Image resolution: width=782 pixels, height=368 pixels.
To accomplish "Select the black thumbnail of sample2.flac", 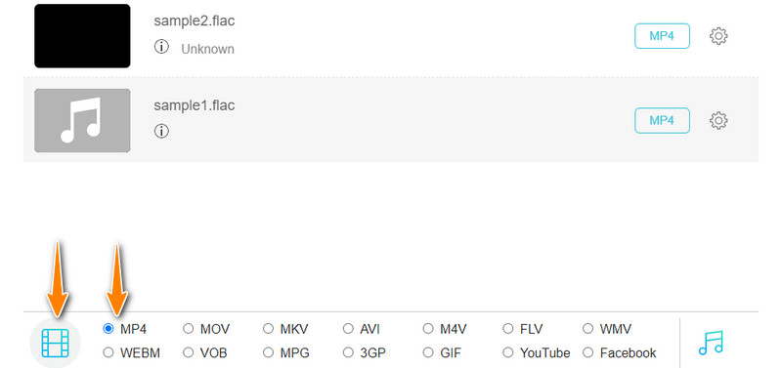I will [82, 36].
